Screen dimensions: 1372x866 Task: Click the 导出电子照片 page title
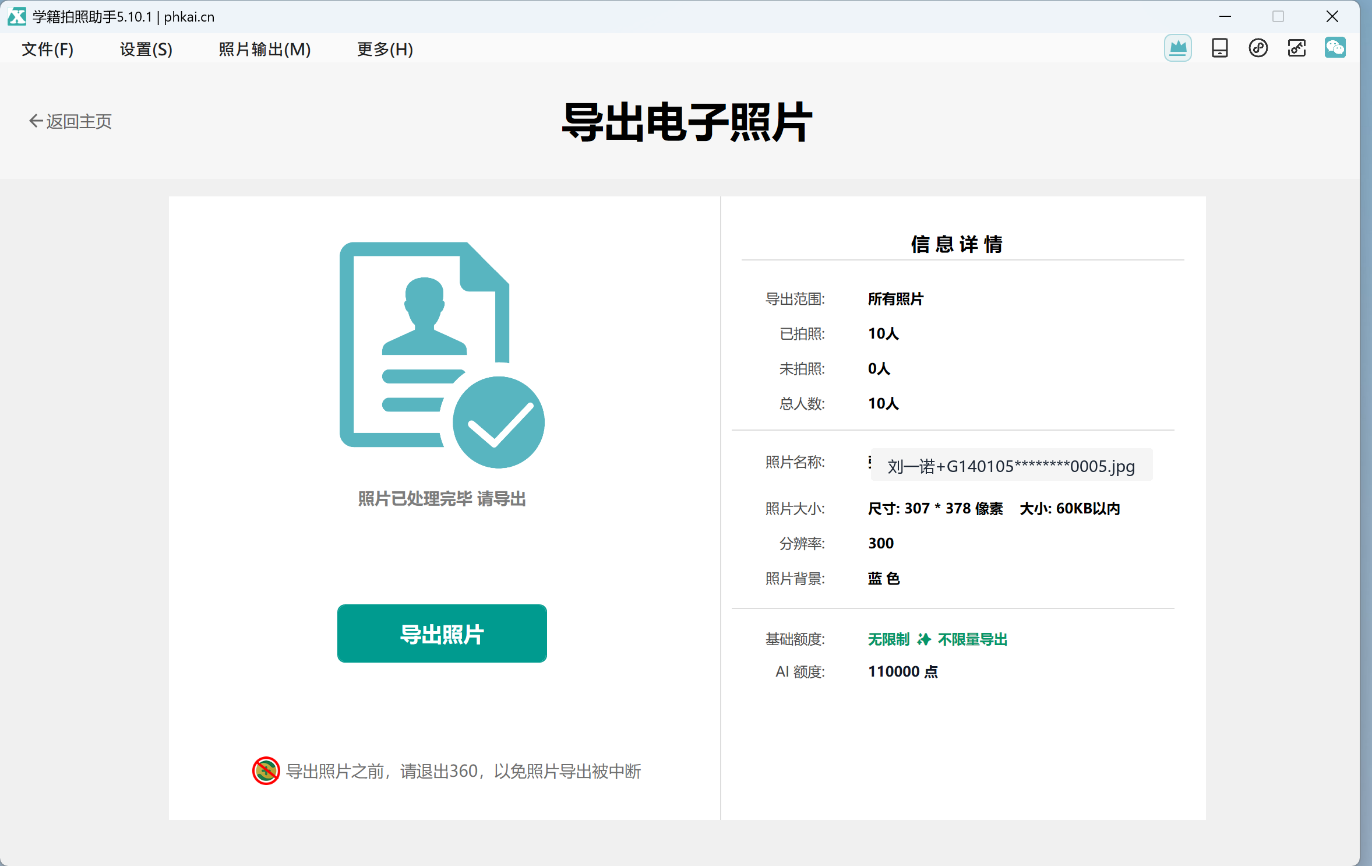click(686, 122)
